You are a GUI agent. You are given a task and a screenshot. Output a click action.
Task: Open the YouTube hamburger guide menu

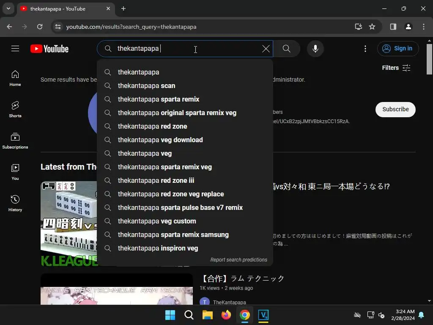15,49
